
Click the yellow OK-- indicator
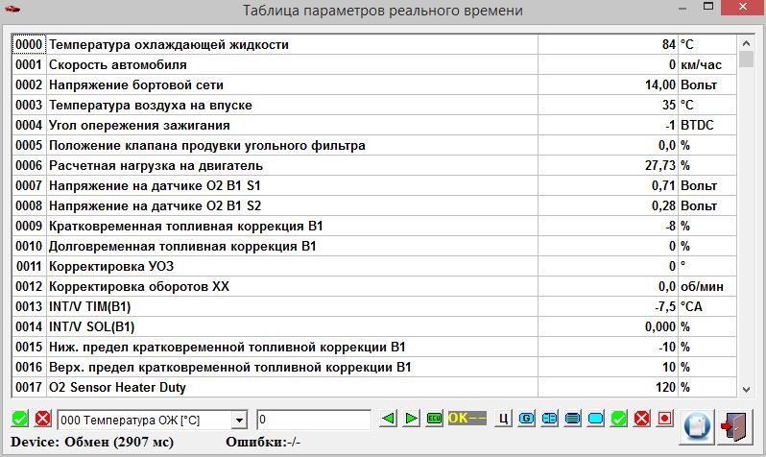tap(467, 419)
